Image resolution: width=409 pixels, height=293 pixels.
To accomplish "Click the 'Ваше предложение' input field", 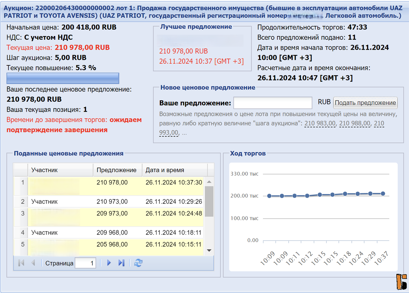I will point(273,102).
